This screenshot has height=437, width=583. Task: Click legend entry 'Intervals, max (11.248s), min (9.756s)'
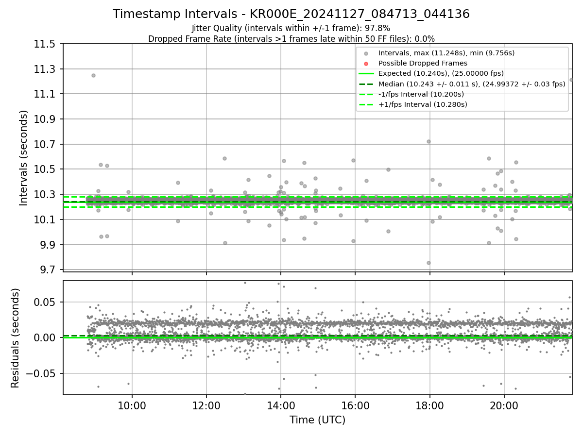coord(446,53)
